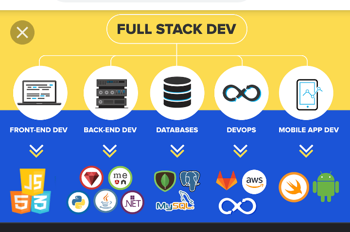Click the Java coffee cup logo
Screen dimensions: 350x232
(x=105, y=201)
